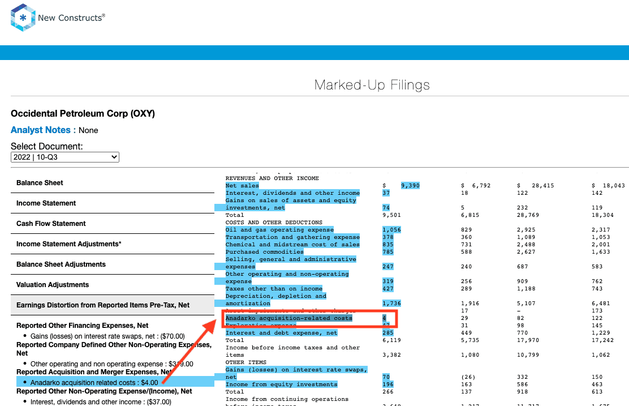
Task: Open Balance Sheet Adjustments section
Action: coord(113,264)
